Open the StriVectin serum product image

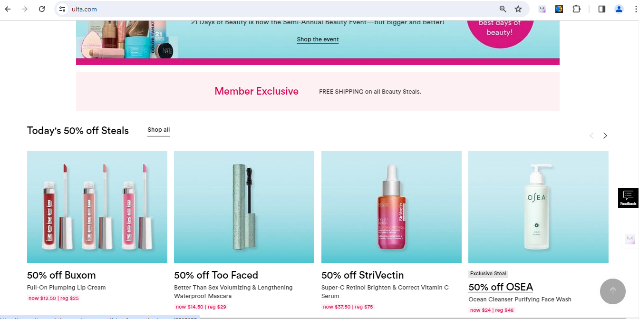pyautogui.click(x=391, y=207)
